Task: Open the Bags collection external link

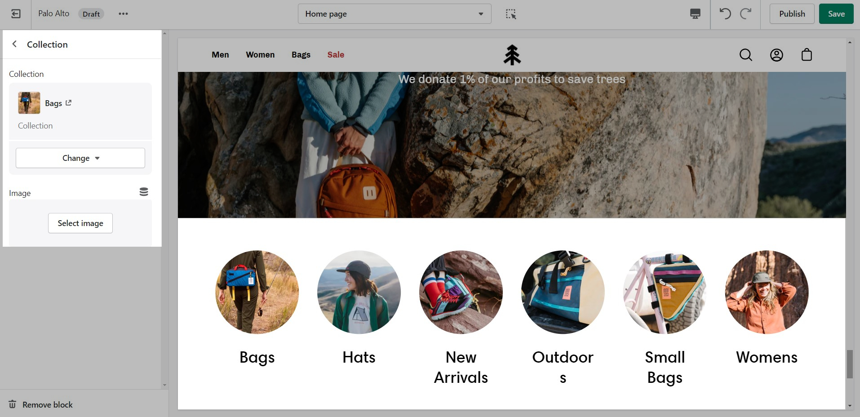Action: pyautogui.click(x=68, y=103)
